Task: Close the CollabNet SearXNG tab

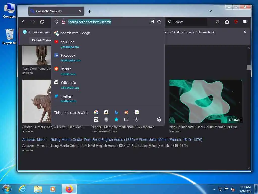Action: [x=80, y=11]
